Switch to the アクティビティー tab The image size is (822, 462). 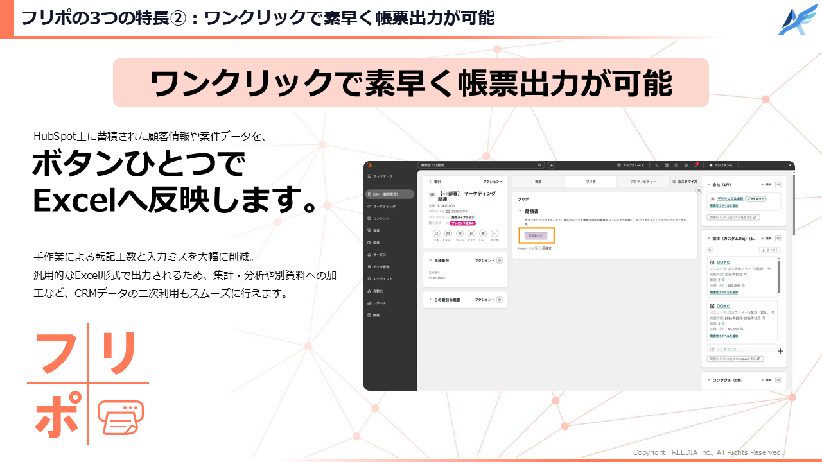(643, 182)
